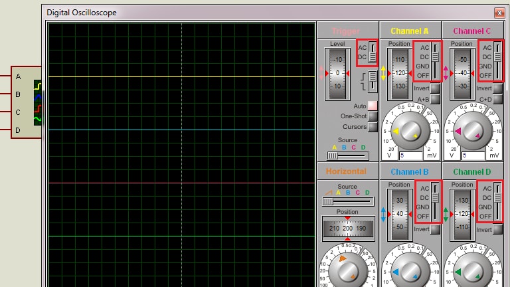Viewport: 510px width, 287px height.
Task: Click the Channel A volts value field
Action: click(410, 155)
